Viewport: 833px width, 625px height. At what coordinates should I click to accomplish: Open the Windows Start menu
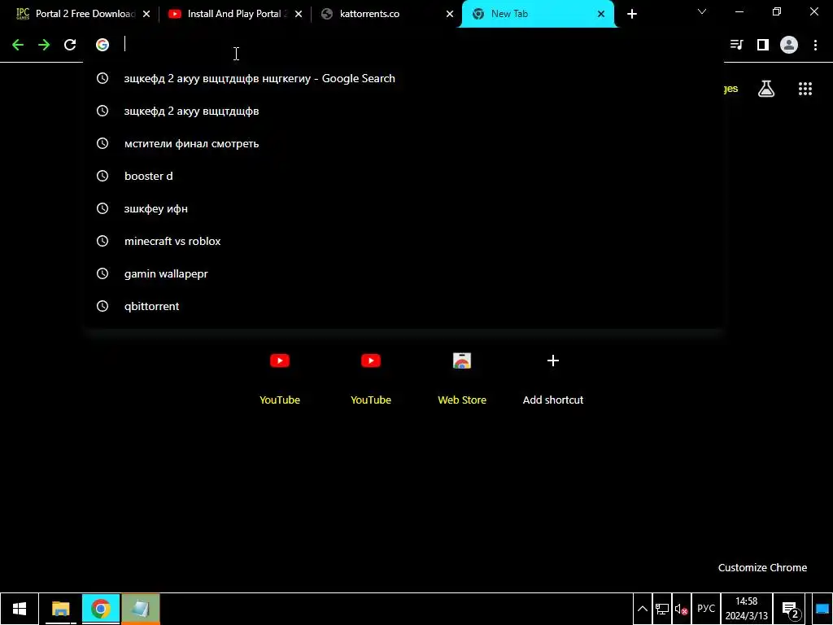tap(20, 609)
